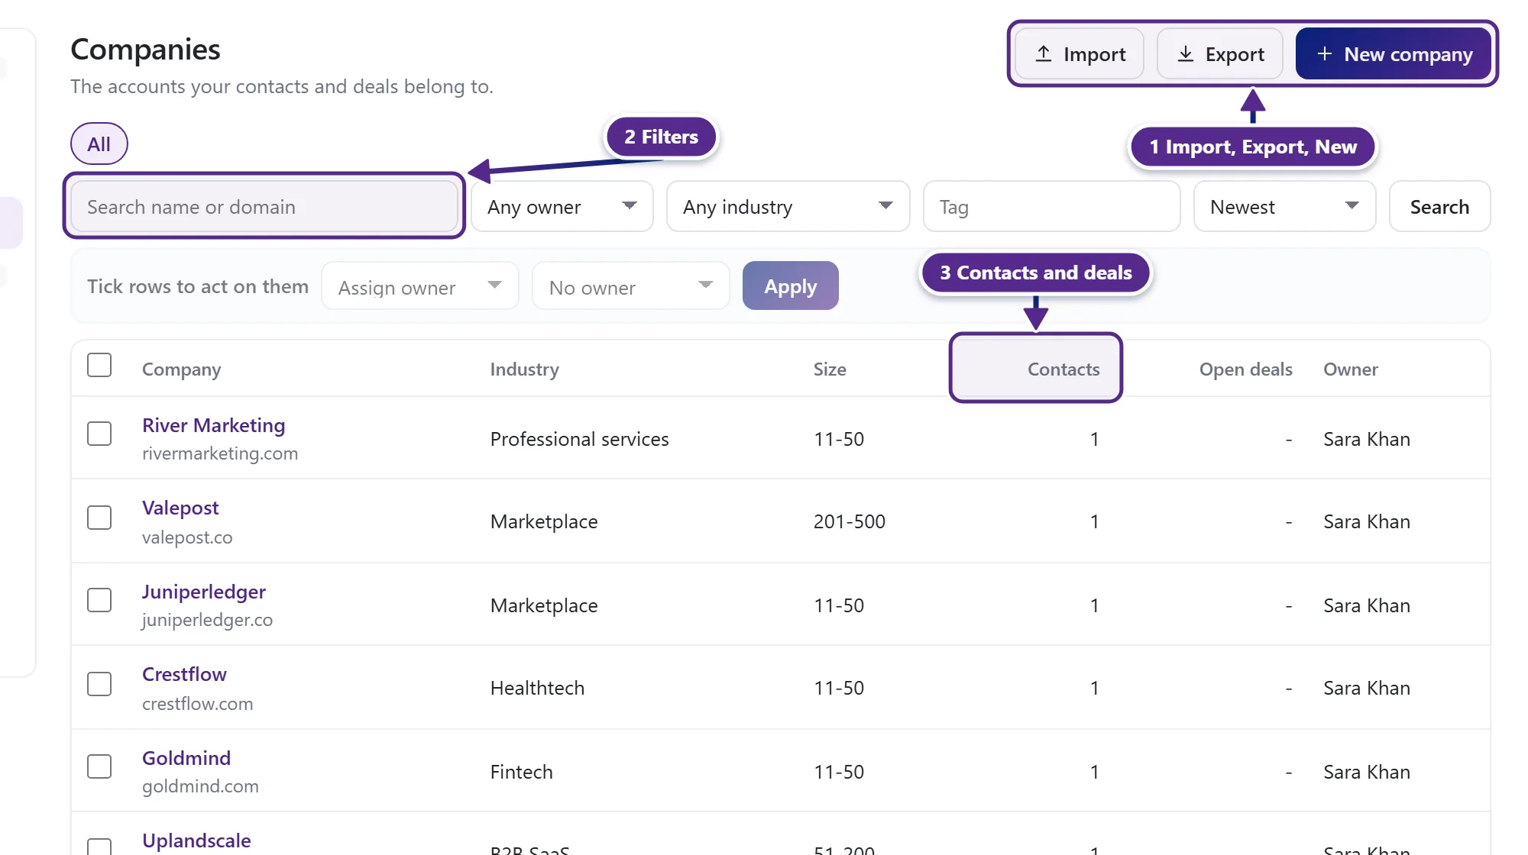The image size is (1528, 855).
Task: Click the Company column header
Action: pos(182,369)
